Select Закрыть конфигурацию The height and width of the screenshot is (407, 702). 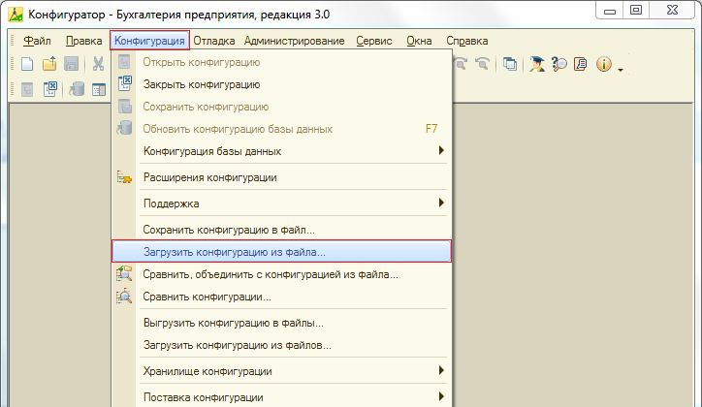coord(281,84)
